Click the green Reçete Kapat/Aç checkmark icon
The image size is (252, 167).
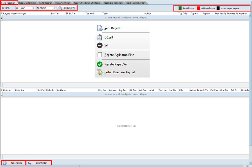pyautogui.click(x=100, y=64)
